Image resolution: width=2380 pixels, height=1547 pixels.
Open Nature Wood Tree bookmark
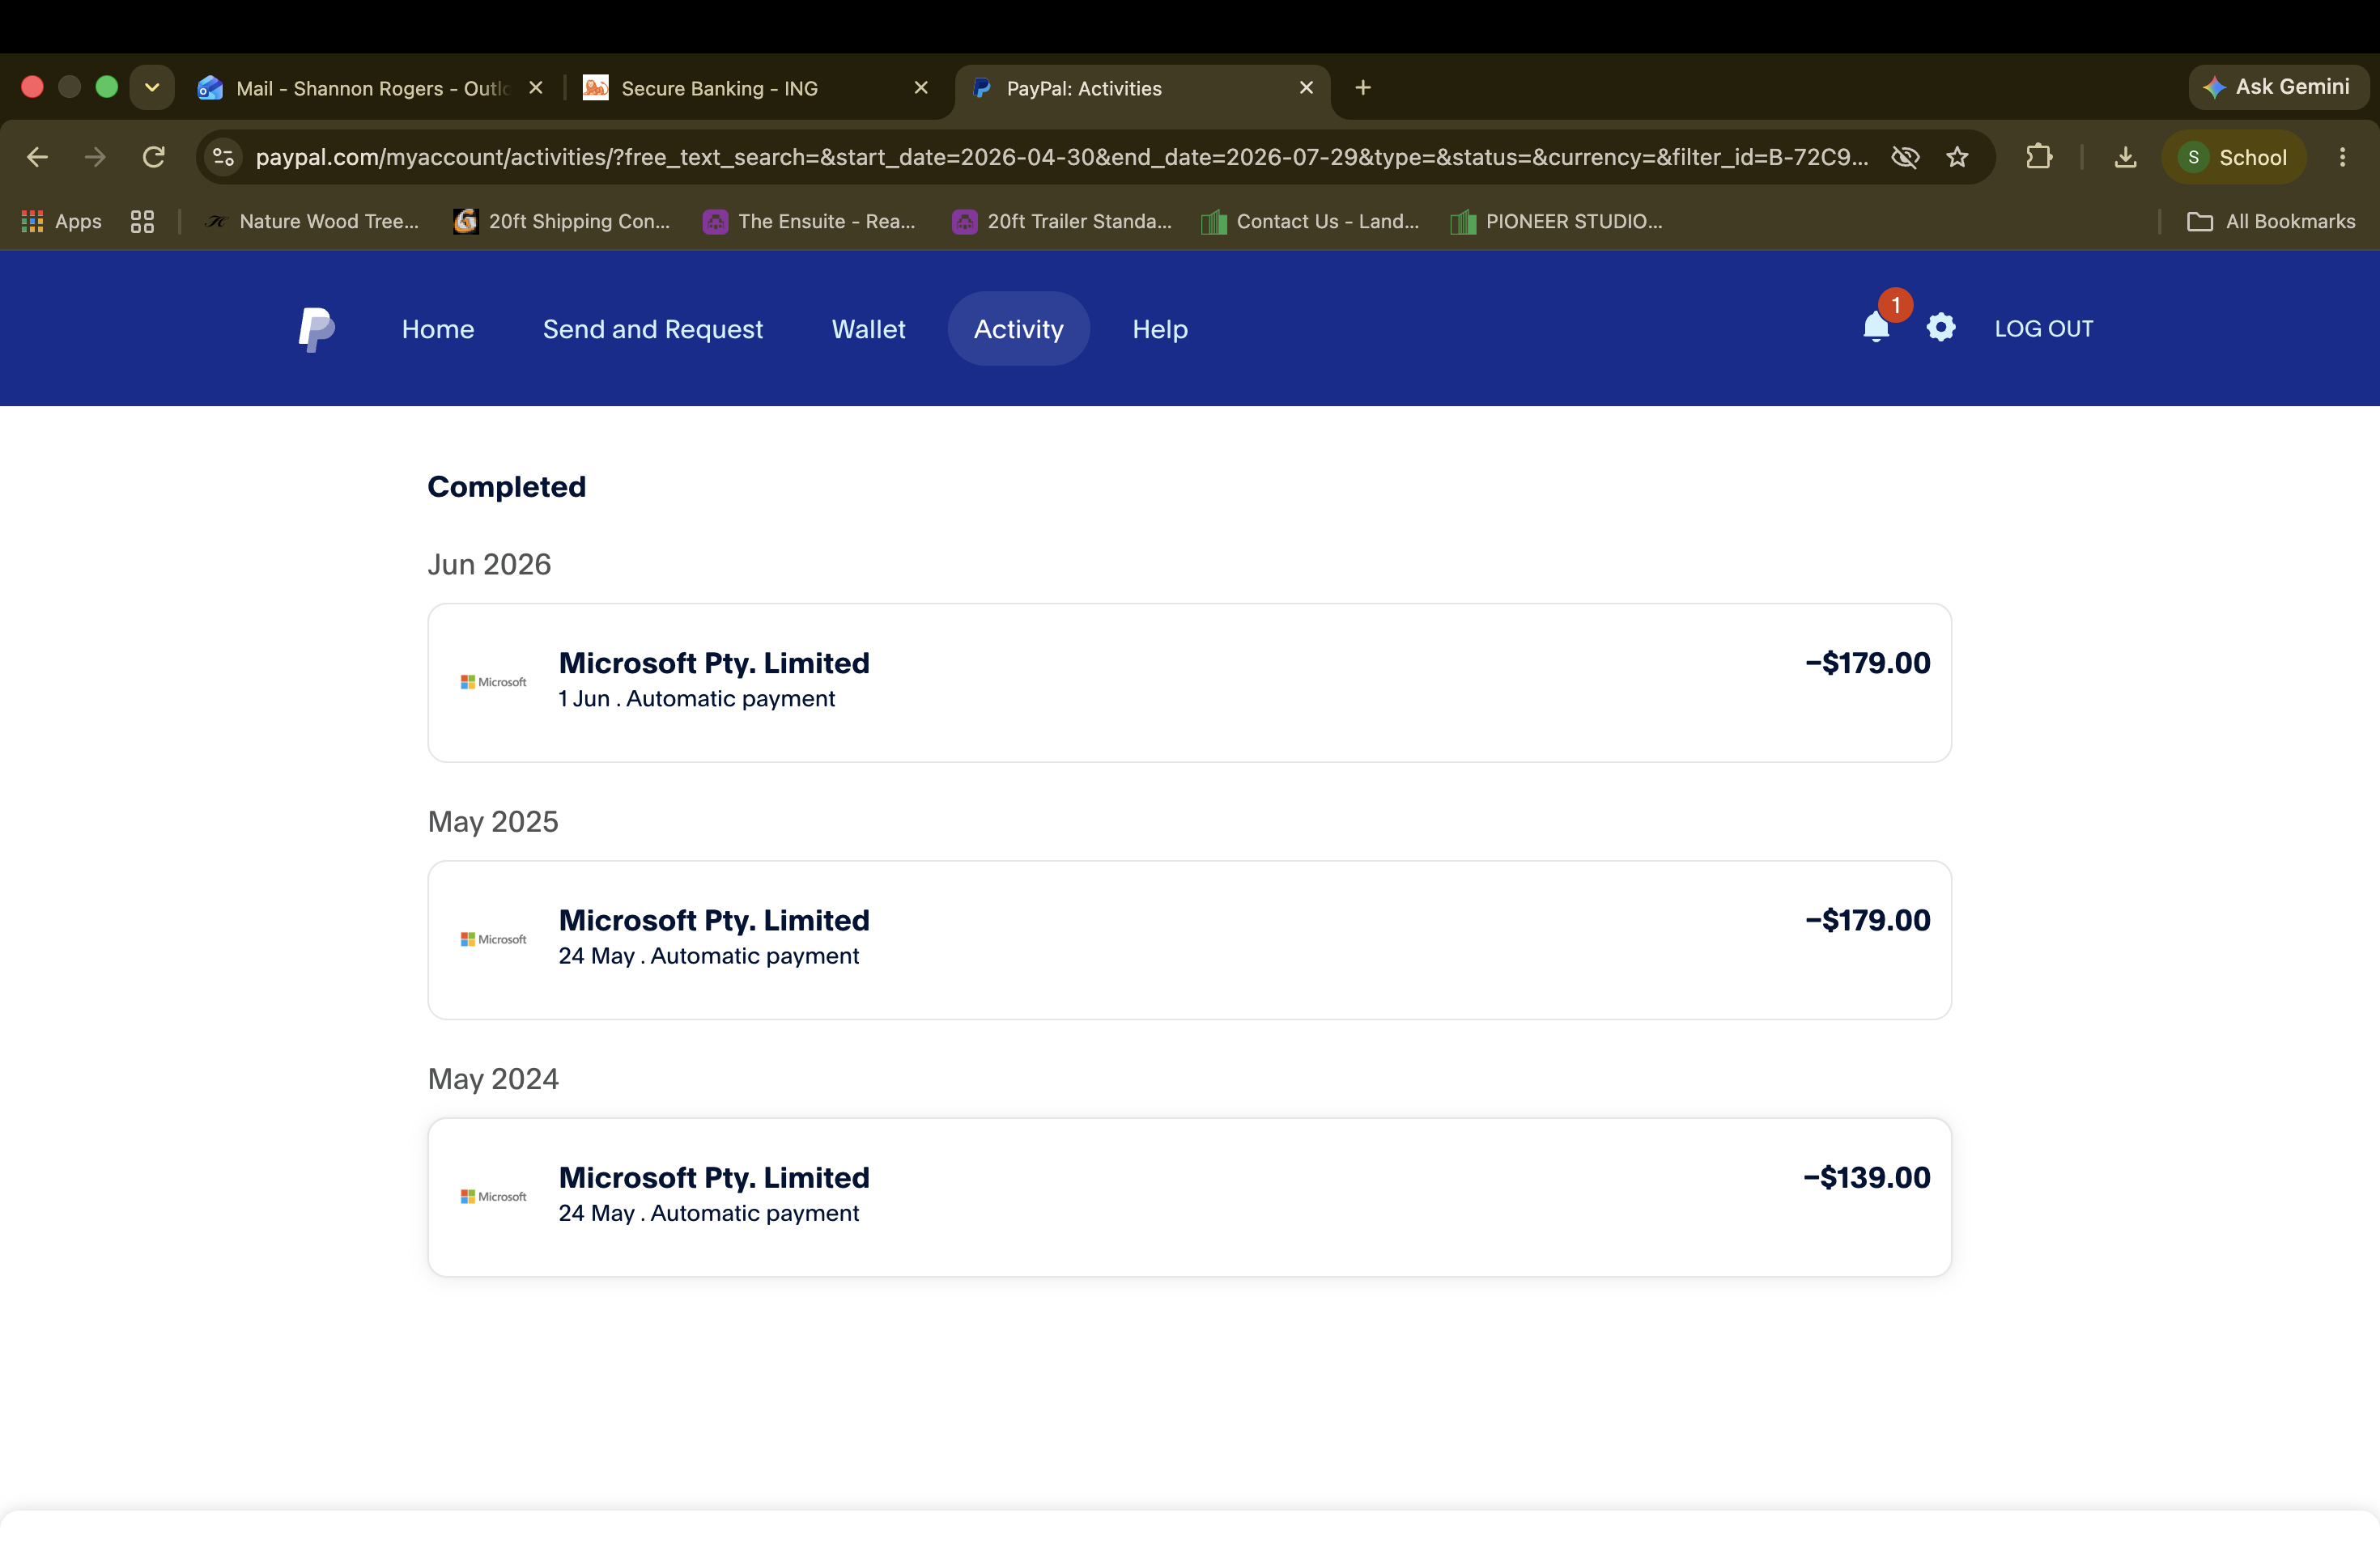tap(312, 221)
